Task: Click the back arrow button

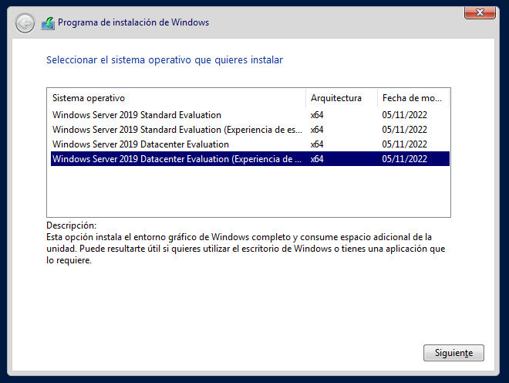Action: [x=25, y=23]
